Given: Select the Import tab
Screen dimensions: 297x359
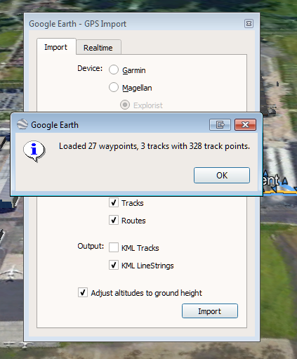Looking at the screenshot, I should click(56, 47).
